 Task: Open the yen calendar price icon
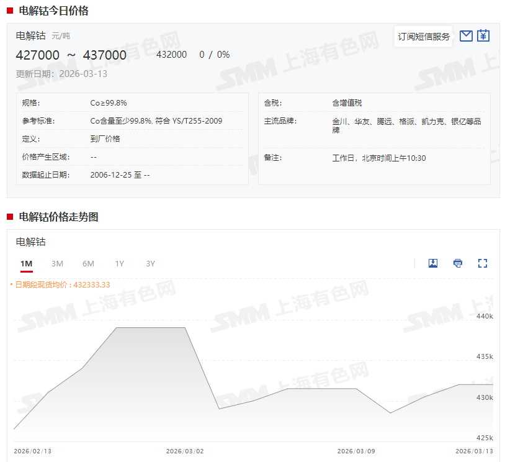483,36
